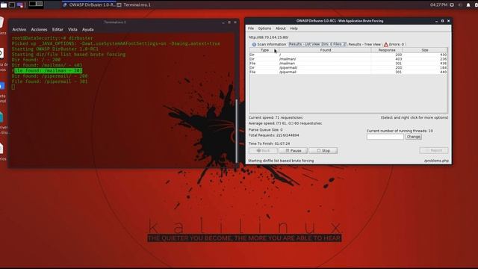Open the Editar menu in the Terminal
Viewport: 478px width, 269px height.
pyautogui.click(x=58, y=30)
